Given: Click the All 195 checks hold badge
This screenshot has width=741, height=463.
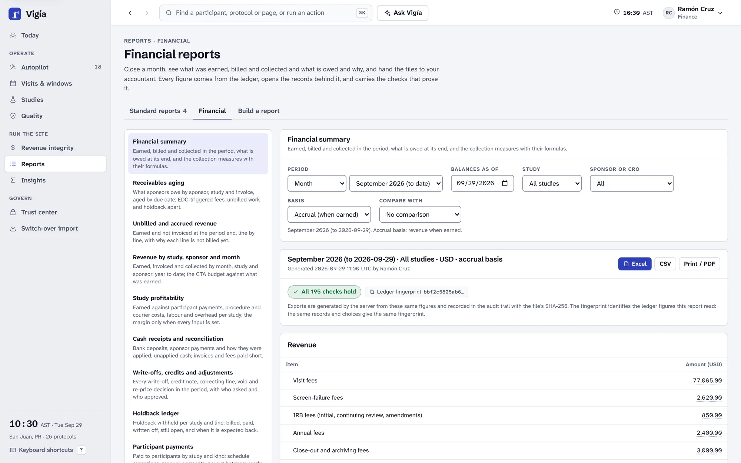Looking at the screenshot, I should [x=324, y=292].
